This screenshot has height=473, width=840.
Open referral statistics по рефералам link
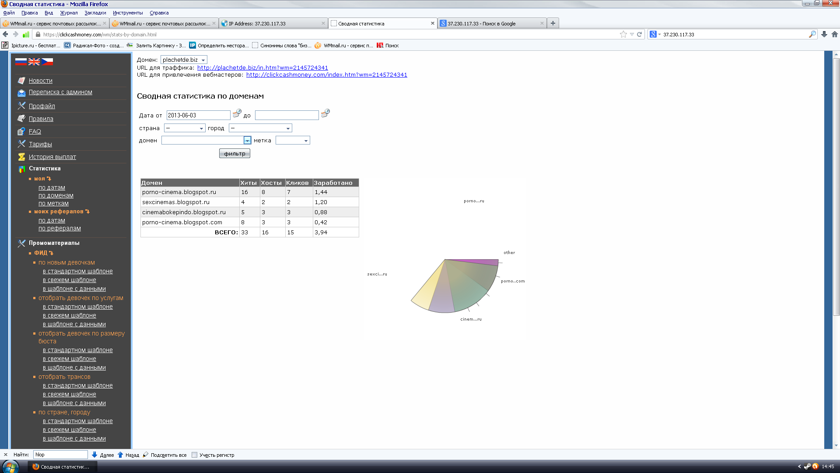pyautogui.click(x=59, y=228)
